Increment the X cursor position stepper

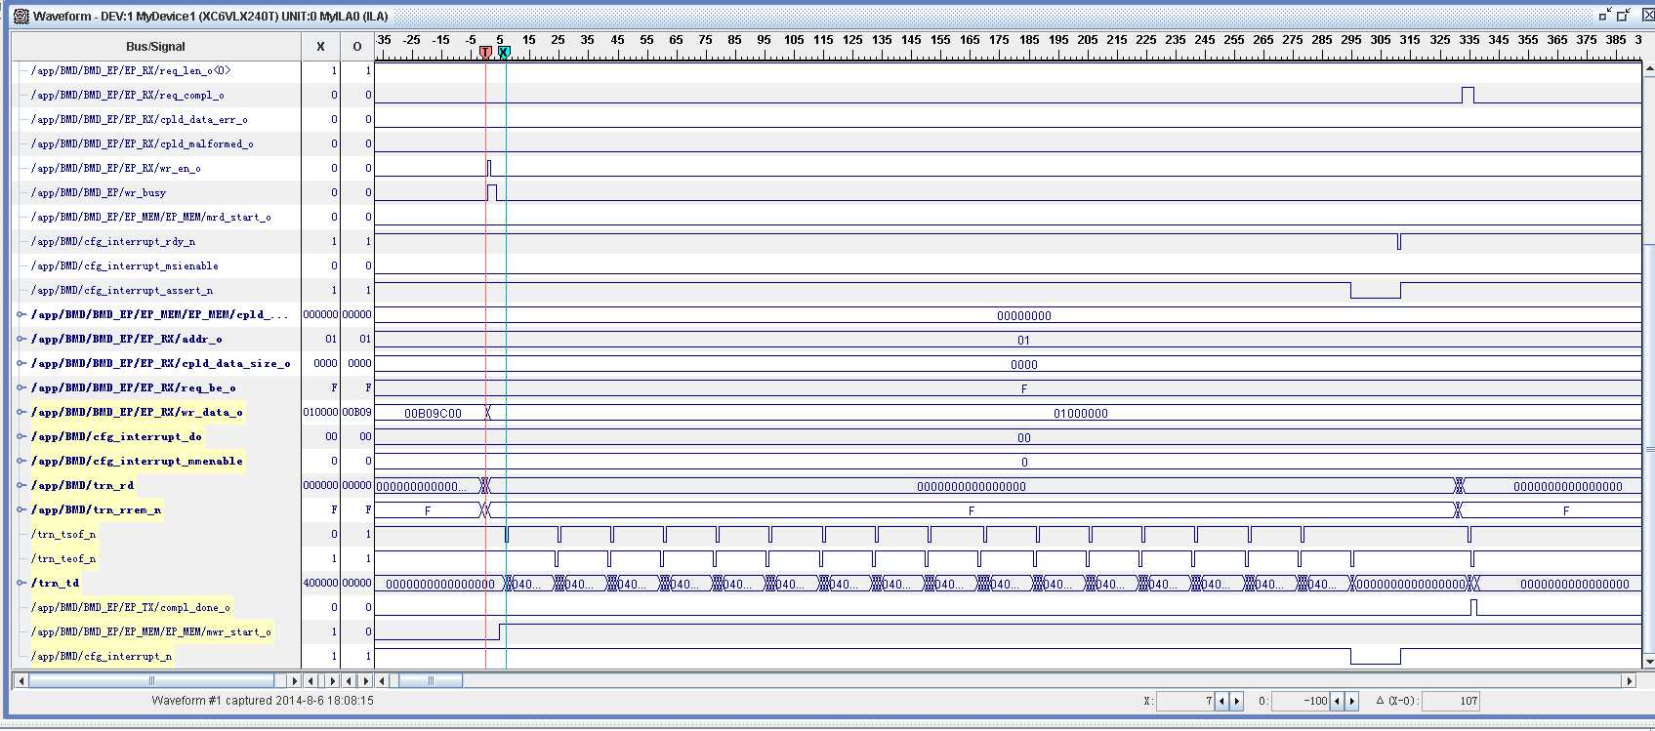coord(1236,701)
